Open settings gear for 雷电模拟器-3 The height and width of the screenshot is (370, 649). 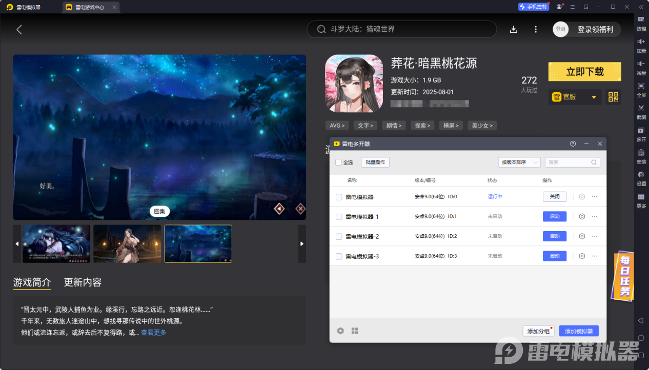[582, 256]
